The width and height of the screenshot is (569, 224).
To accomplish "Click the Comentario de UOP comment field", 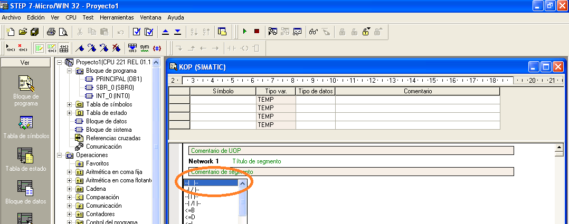I will 351,150.
